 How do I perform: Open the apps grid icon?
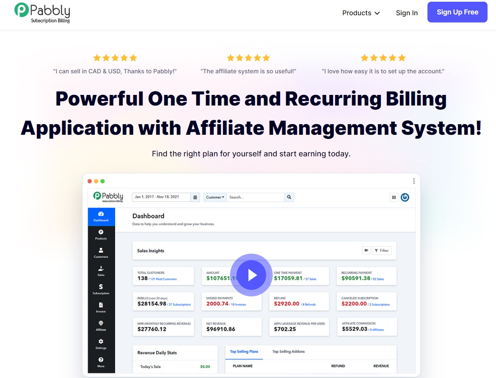coord(394,197)
